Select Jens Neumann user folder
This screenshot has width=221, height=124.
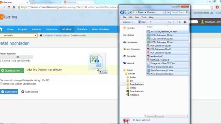(x=131, y=49)
